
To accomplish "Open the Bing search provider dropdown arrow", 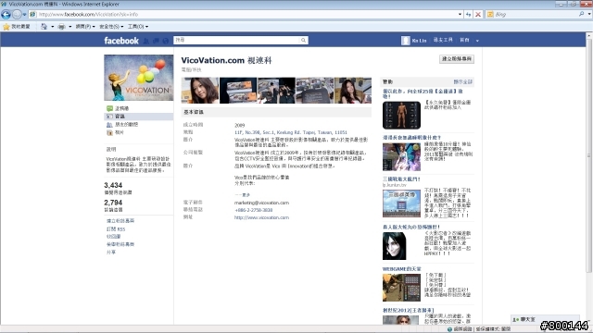I will point(589,15).
